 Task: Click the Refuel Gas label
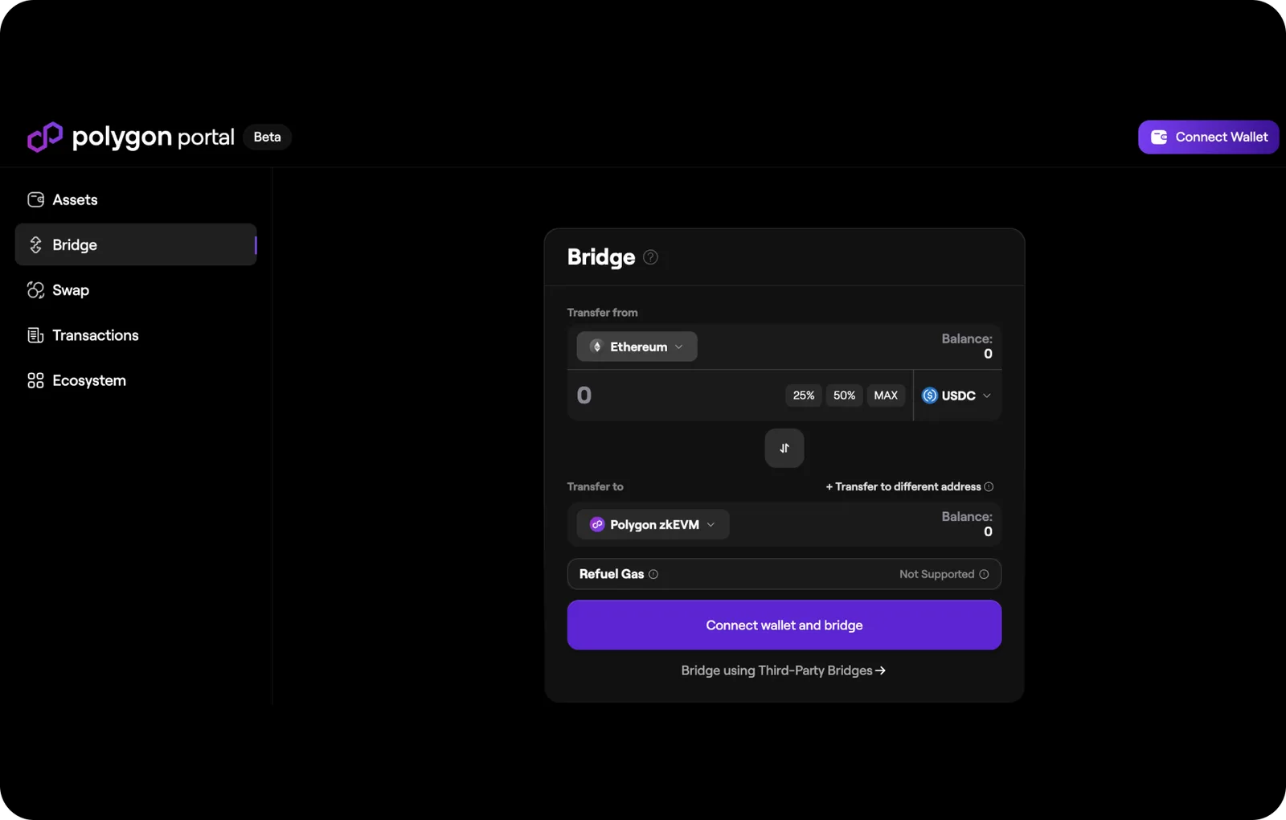coord(612,574)
